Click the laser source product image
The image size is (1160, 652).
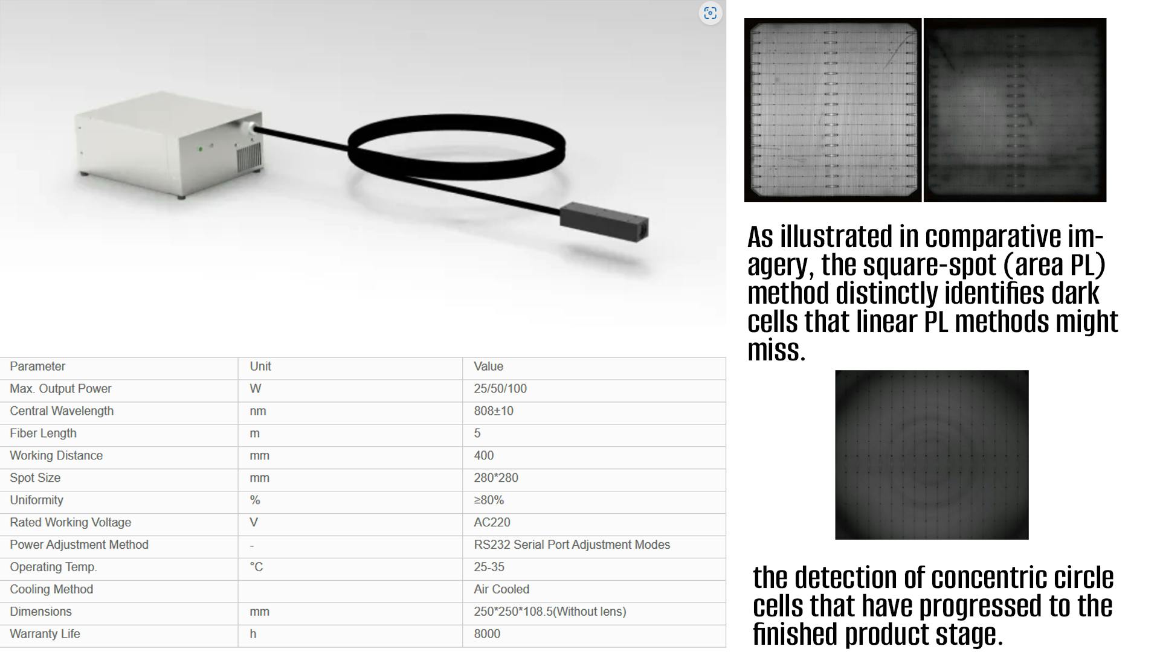[x=169, y=145]
